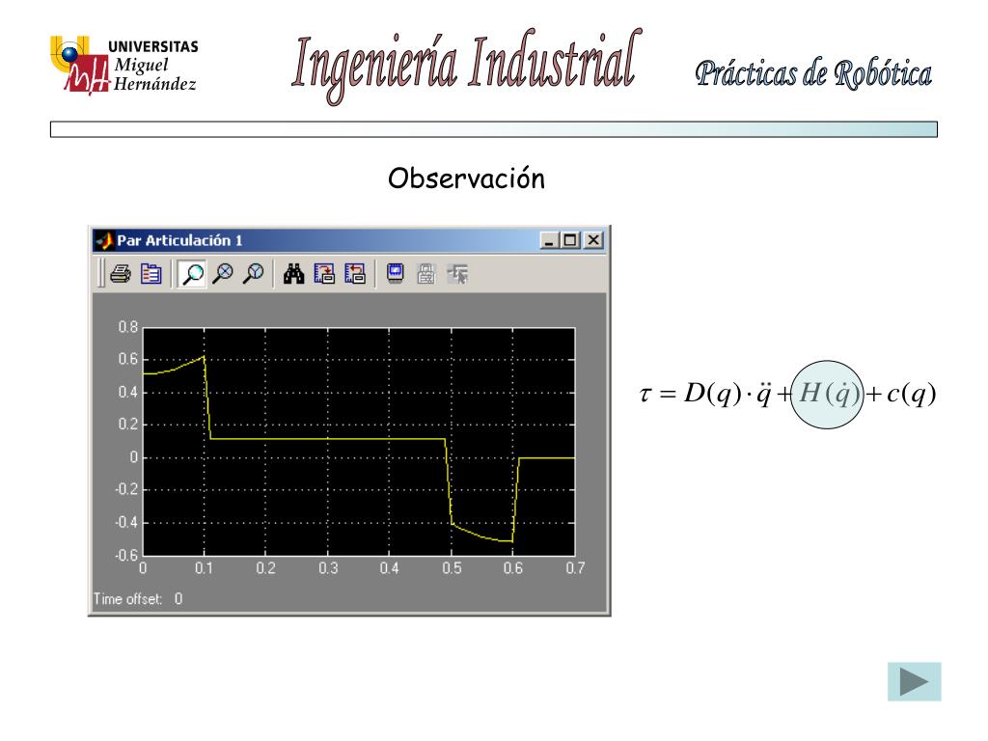Image resolution: width=988 pixels, height=741 pixels.
Task: Close the Par Articulación 1 scope window
Action: coord(593,240)
